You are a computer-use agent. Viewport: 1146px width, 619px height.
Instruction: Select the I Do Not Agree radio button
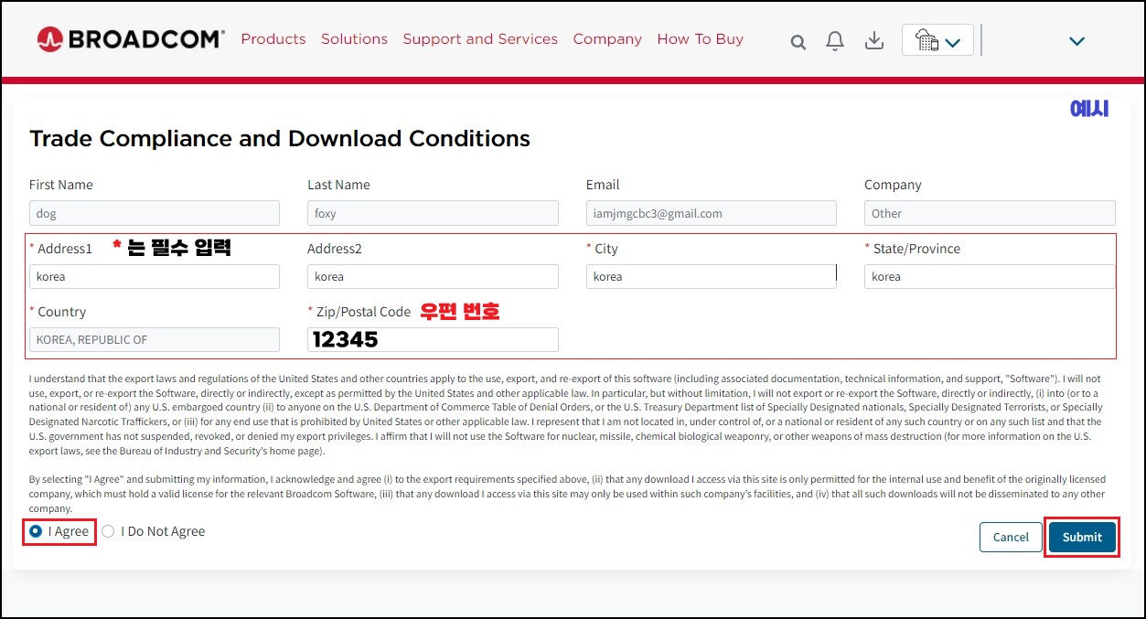click(x=108, y=531)
